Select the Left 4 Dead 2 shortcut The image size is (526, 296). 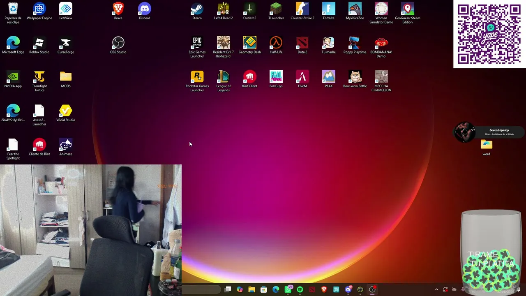coord(224,11)
